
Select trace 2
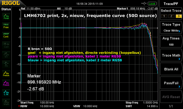point(171,16)
